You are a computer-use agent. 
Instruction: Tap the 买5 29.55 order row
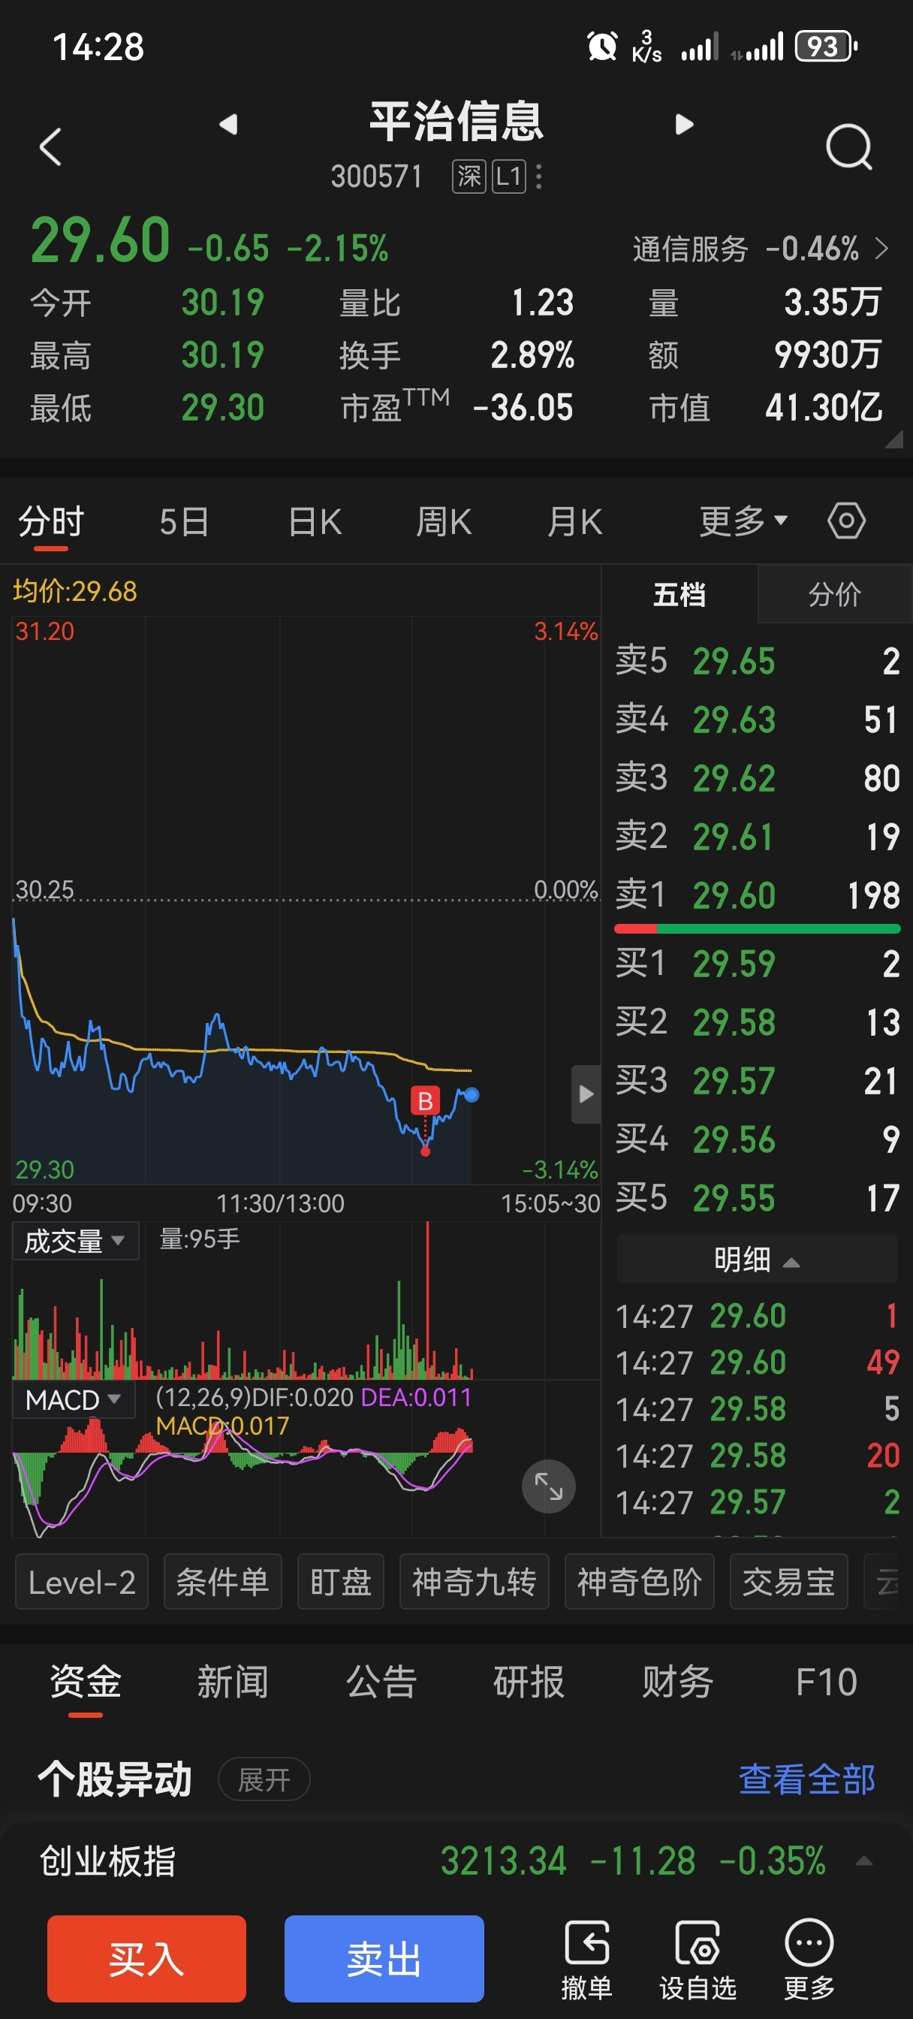(x=757, y=1197)
